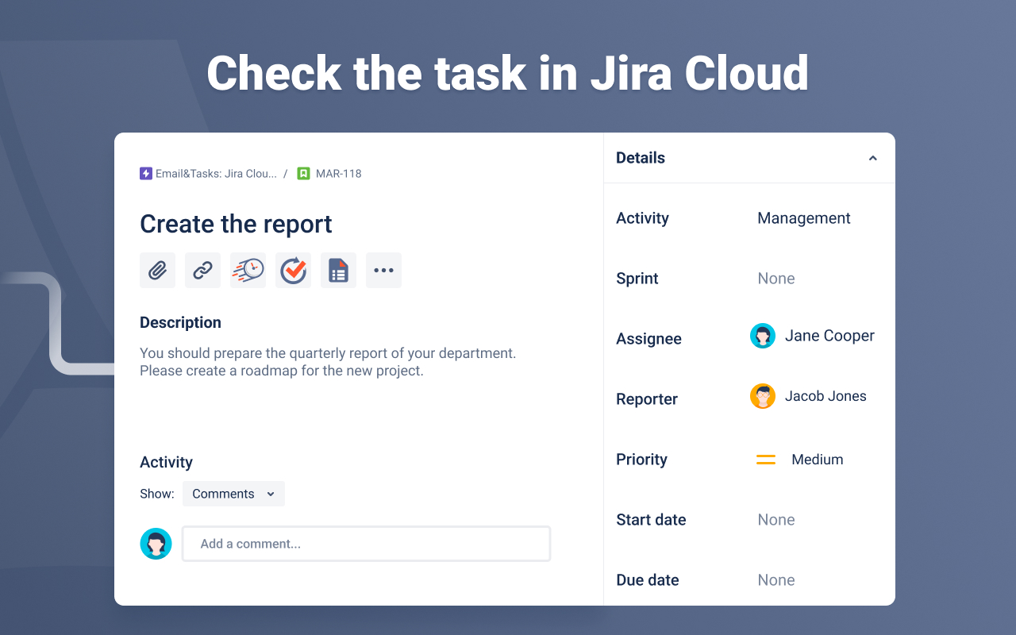1016x635 pixels.
Task: Click the Medium priority indicator icon
Action: [764, 459]
